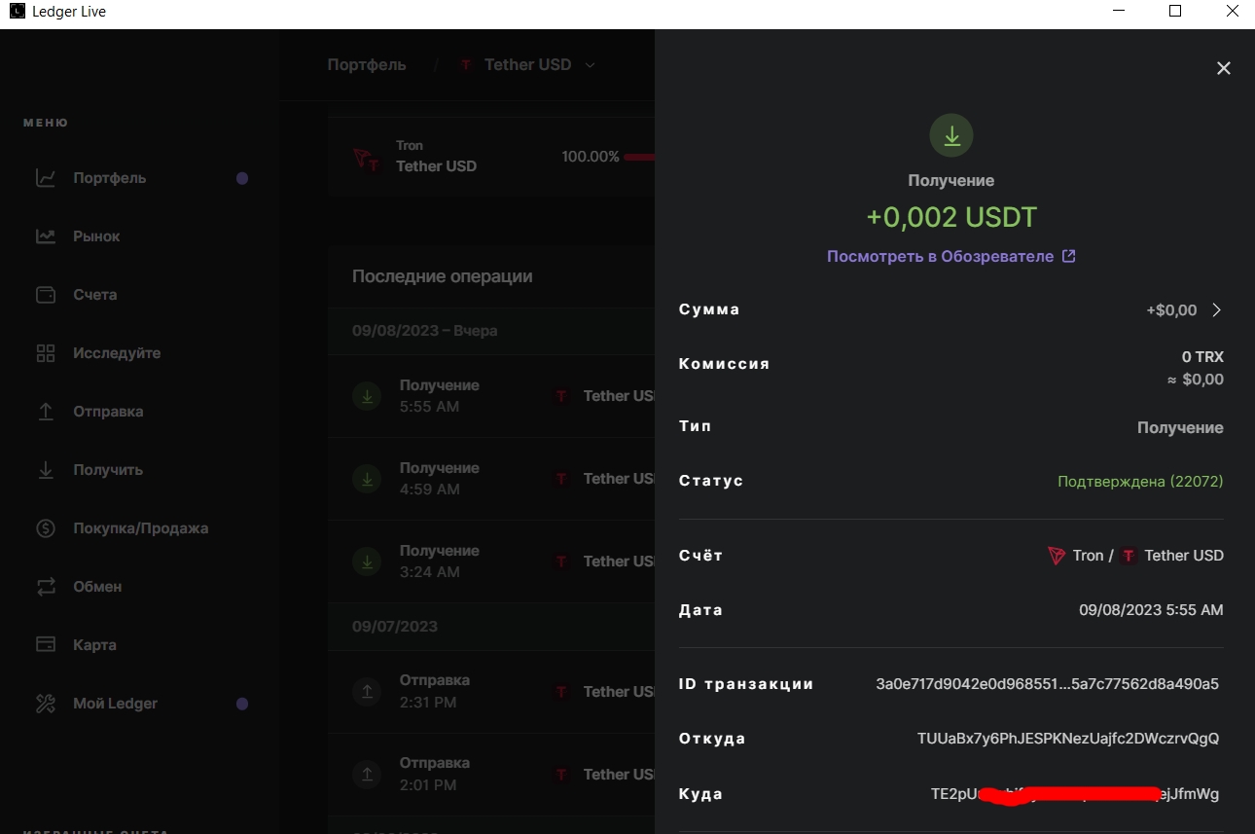
Task: Select the Получение 5:55 AM operation
Action: (491, 396)
